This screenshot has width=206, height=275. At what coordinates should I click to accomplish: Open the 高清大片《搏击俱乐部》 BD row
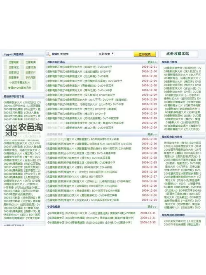(x=83, y=191)
